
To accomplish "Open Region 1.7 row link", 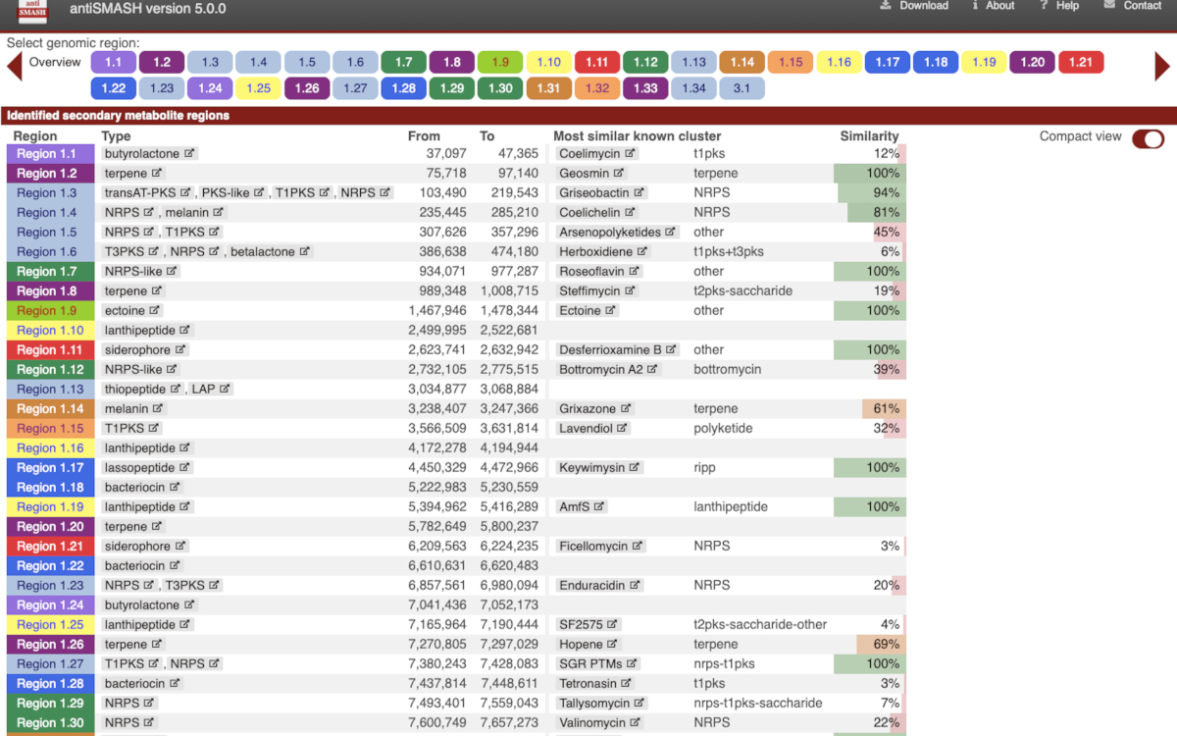I will [x=50, y=272].
